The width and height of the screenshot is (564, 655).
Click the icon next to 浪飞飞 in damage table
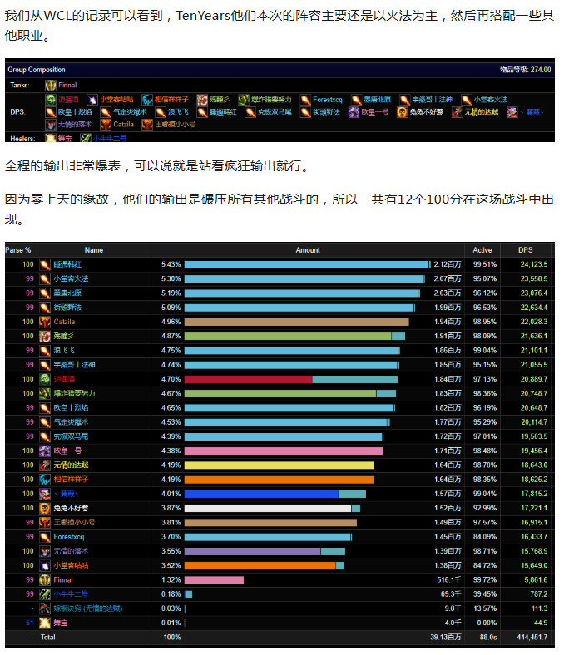pos(45,350)
